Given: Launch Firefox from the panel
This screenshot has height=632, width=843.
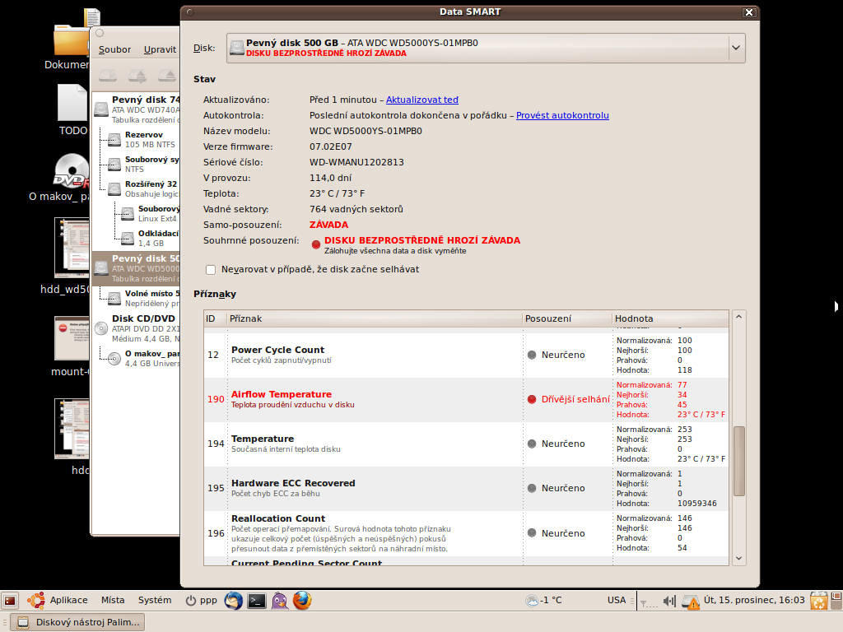Looking at the screenshot, I should 302,601.
